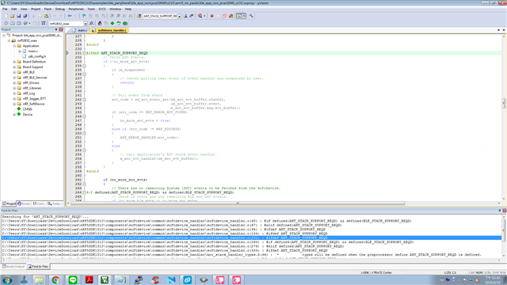Click the editor horizontal scrollbar
Screen dimensions: 507x285
point(238,203)
